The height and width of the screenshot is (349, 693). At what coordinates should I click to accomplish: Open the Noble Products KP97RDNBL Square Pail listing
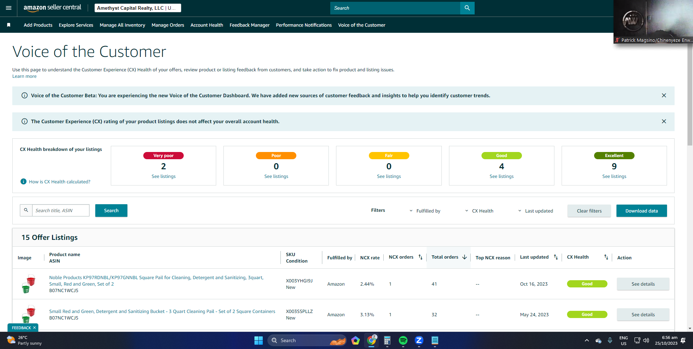pyautogui.click(x=156, y=281)
